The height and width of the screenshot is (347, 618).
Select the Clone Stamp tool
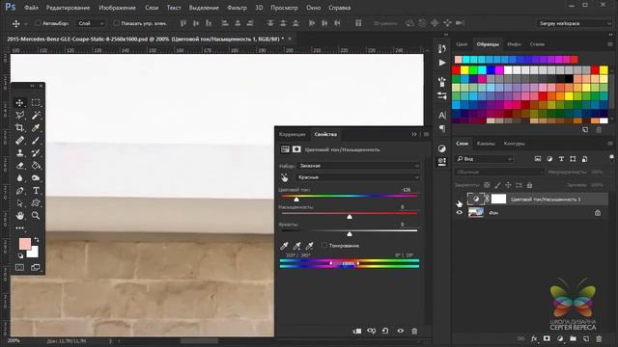(19, 152)
